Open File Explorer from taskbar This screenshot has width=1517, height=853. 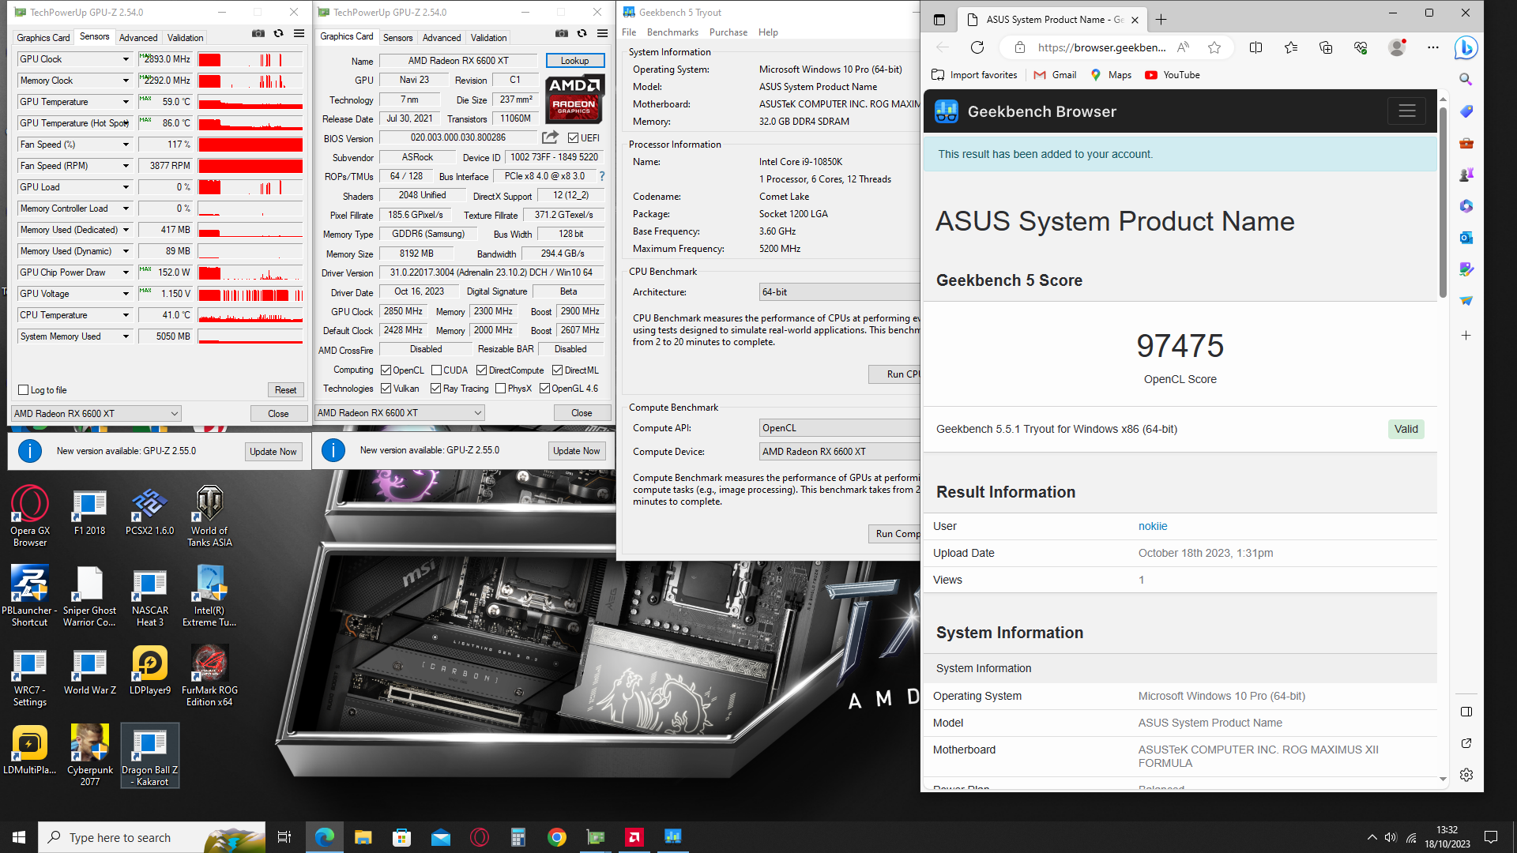click(x=363, y=837)
